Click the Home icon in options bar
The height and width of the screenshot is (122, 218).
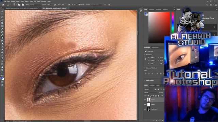[x=3, y=5]
